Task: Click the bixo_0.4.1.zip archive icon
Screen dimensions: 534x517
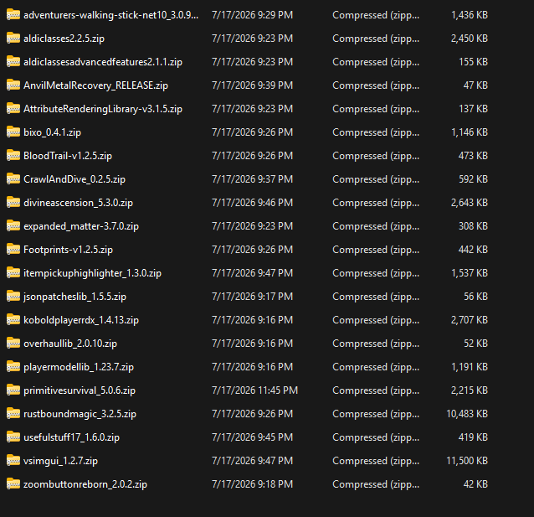Action: coord(13,132)
